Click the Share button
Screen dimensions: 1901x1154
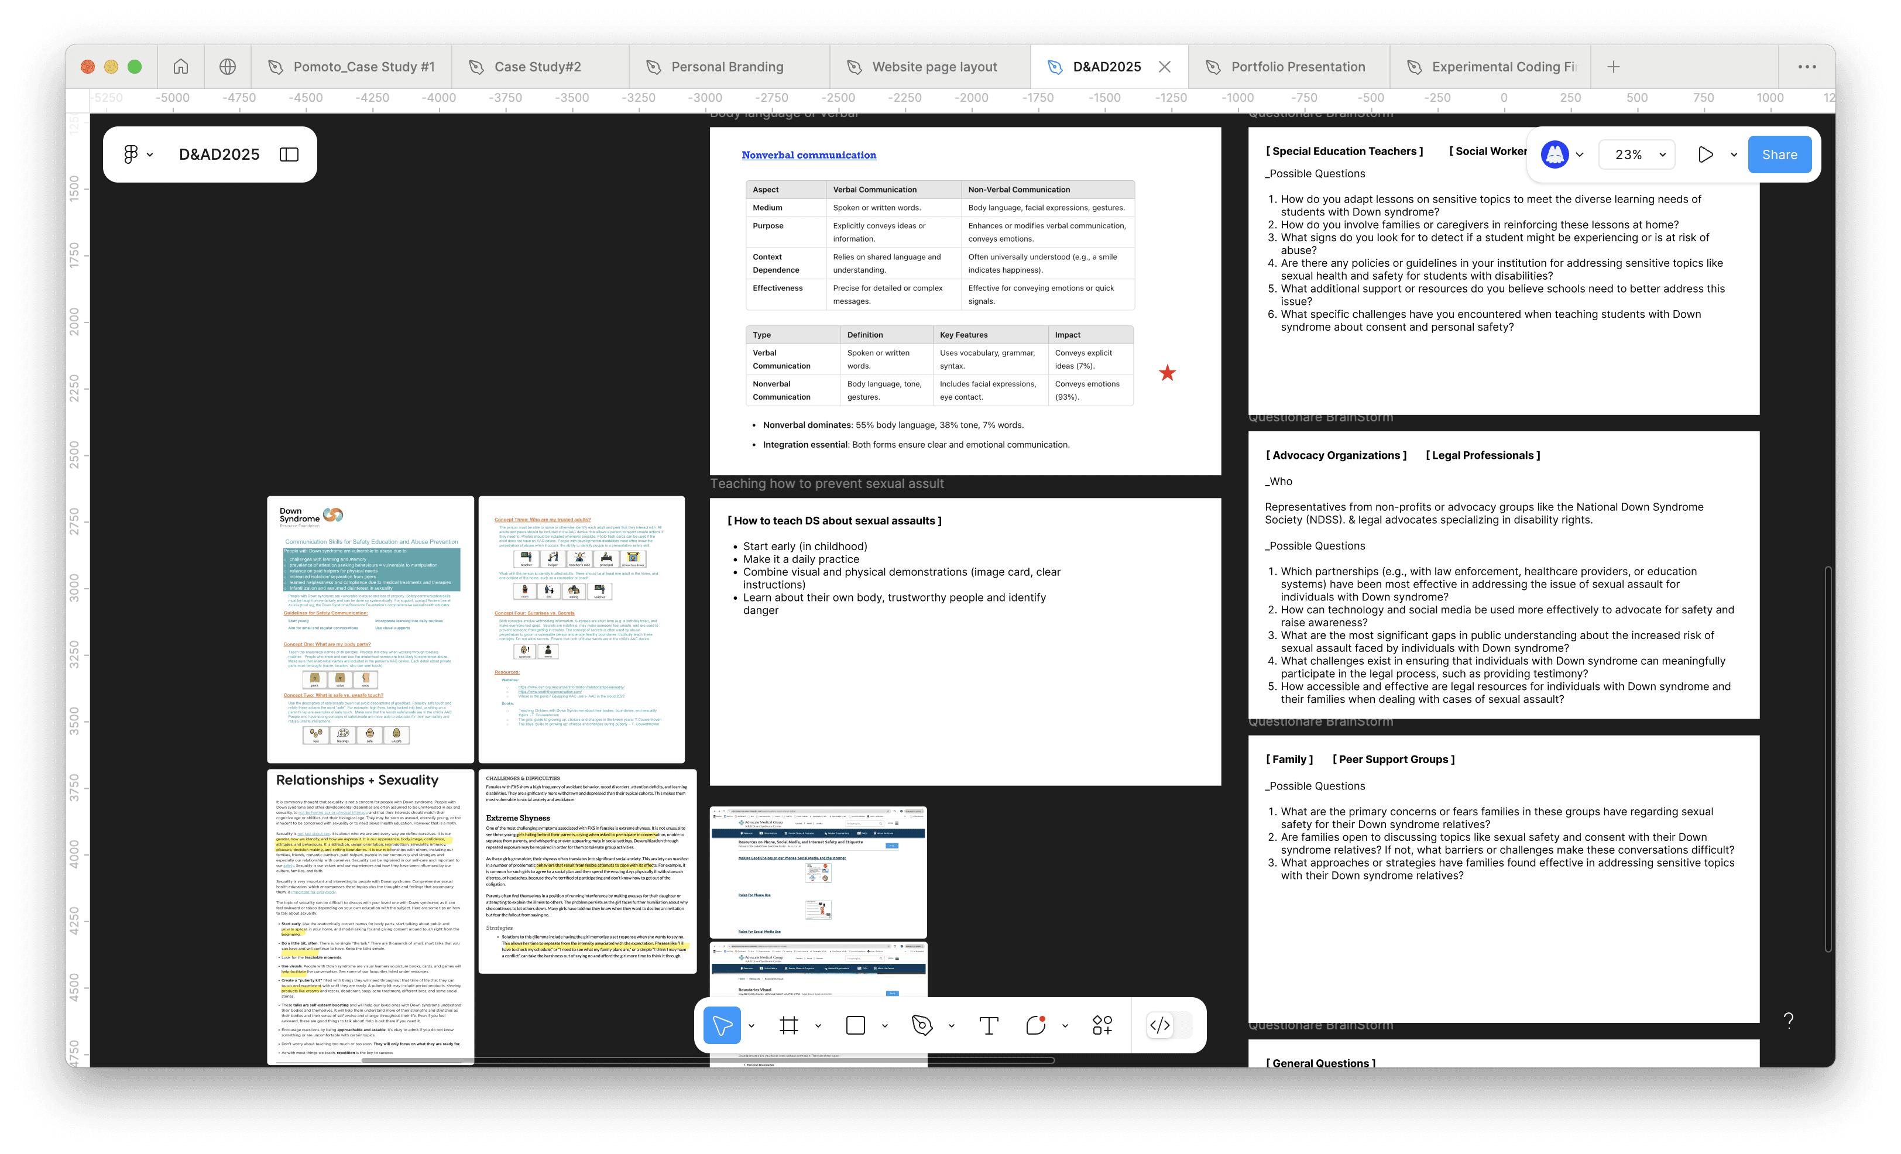click(x=1779, y=154)
